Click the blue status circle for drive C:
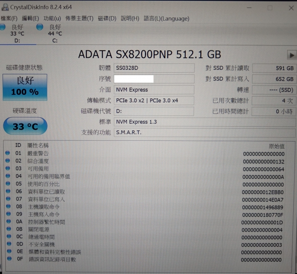The image size is (297, 274). (x=40, y=27)
